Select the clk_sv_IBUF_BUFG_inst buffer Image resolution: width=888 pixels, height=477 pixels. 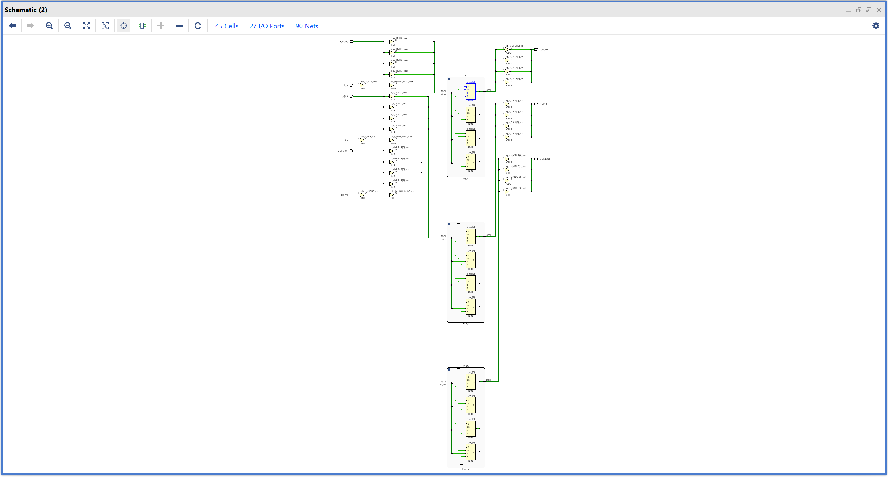pos(392,85)
